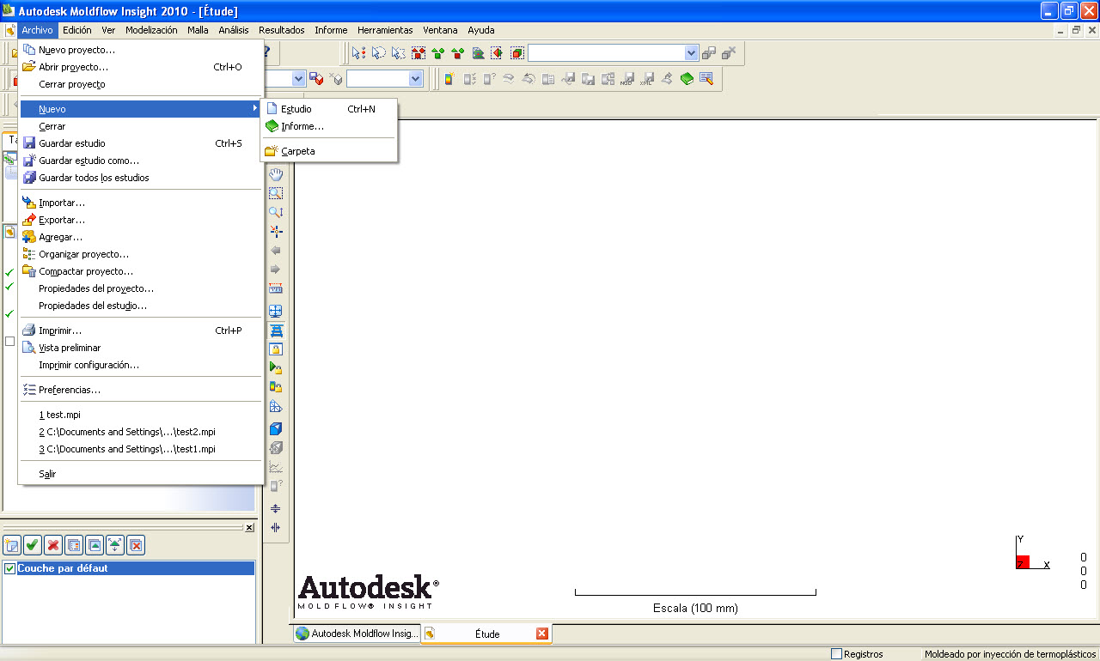Image resolution: width=1100 pixels, height=661 pixels.
Task: Pick the ruler measure tool
Action: (x=276, y=288)
